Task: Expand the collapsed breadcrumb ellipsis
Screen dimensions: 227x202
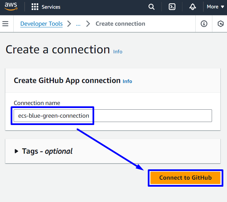Action: [78, 24]
